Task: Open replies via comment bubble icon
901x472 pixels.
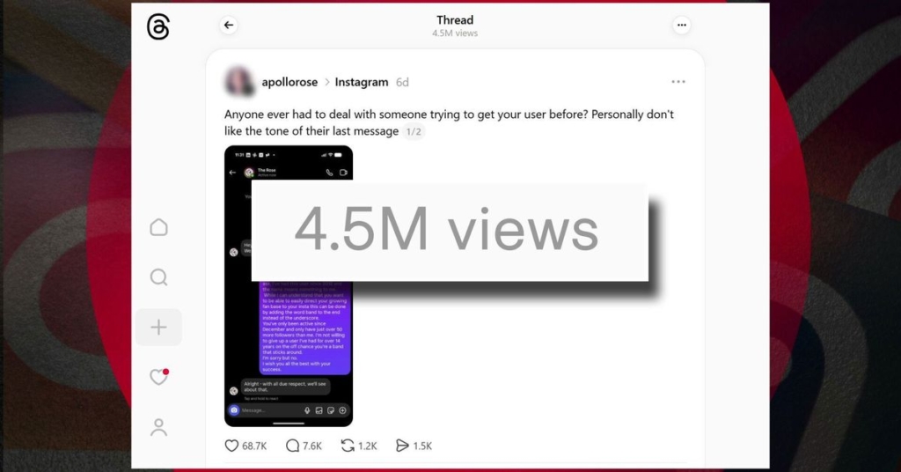Action: click(292, 446)
